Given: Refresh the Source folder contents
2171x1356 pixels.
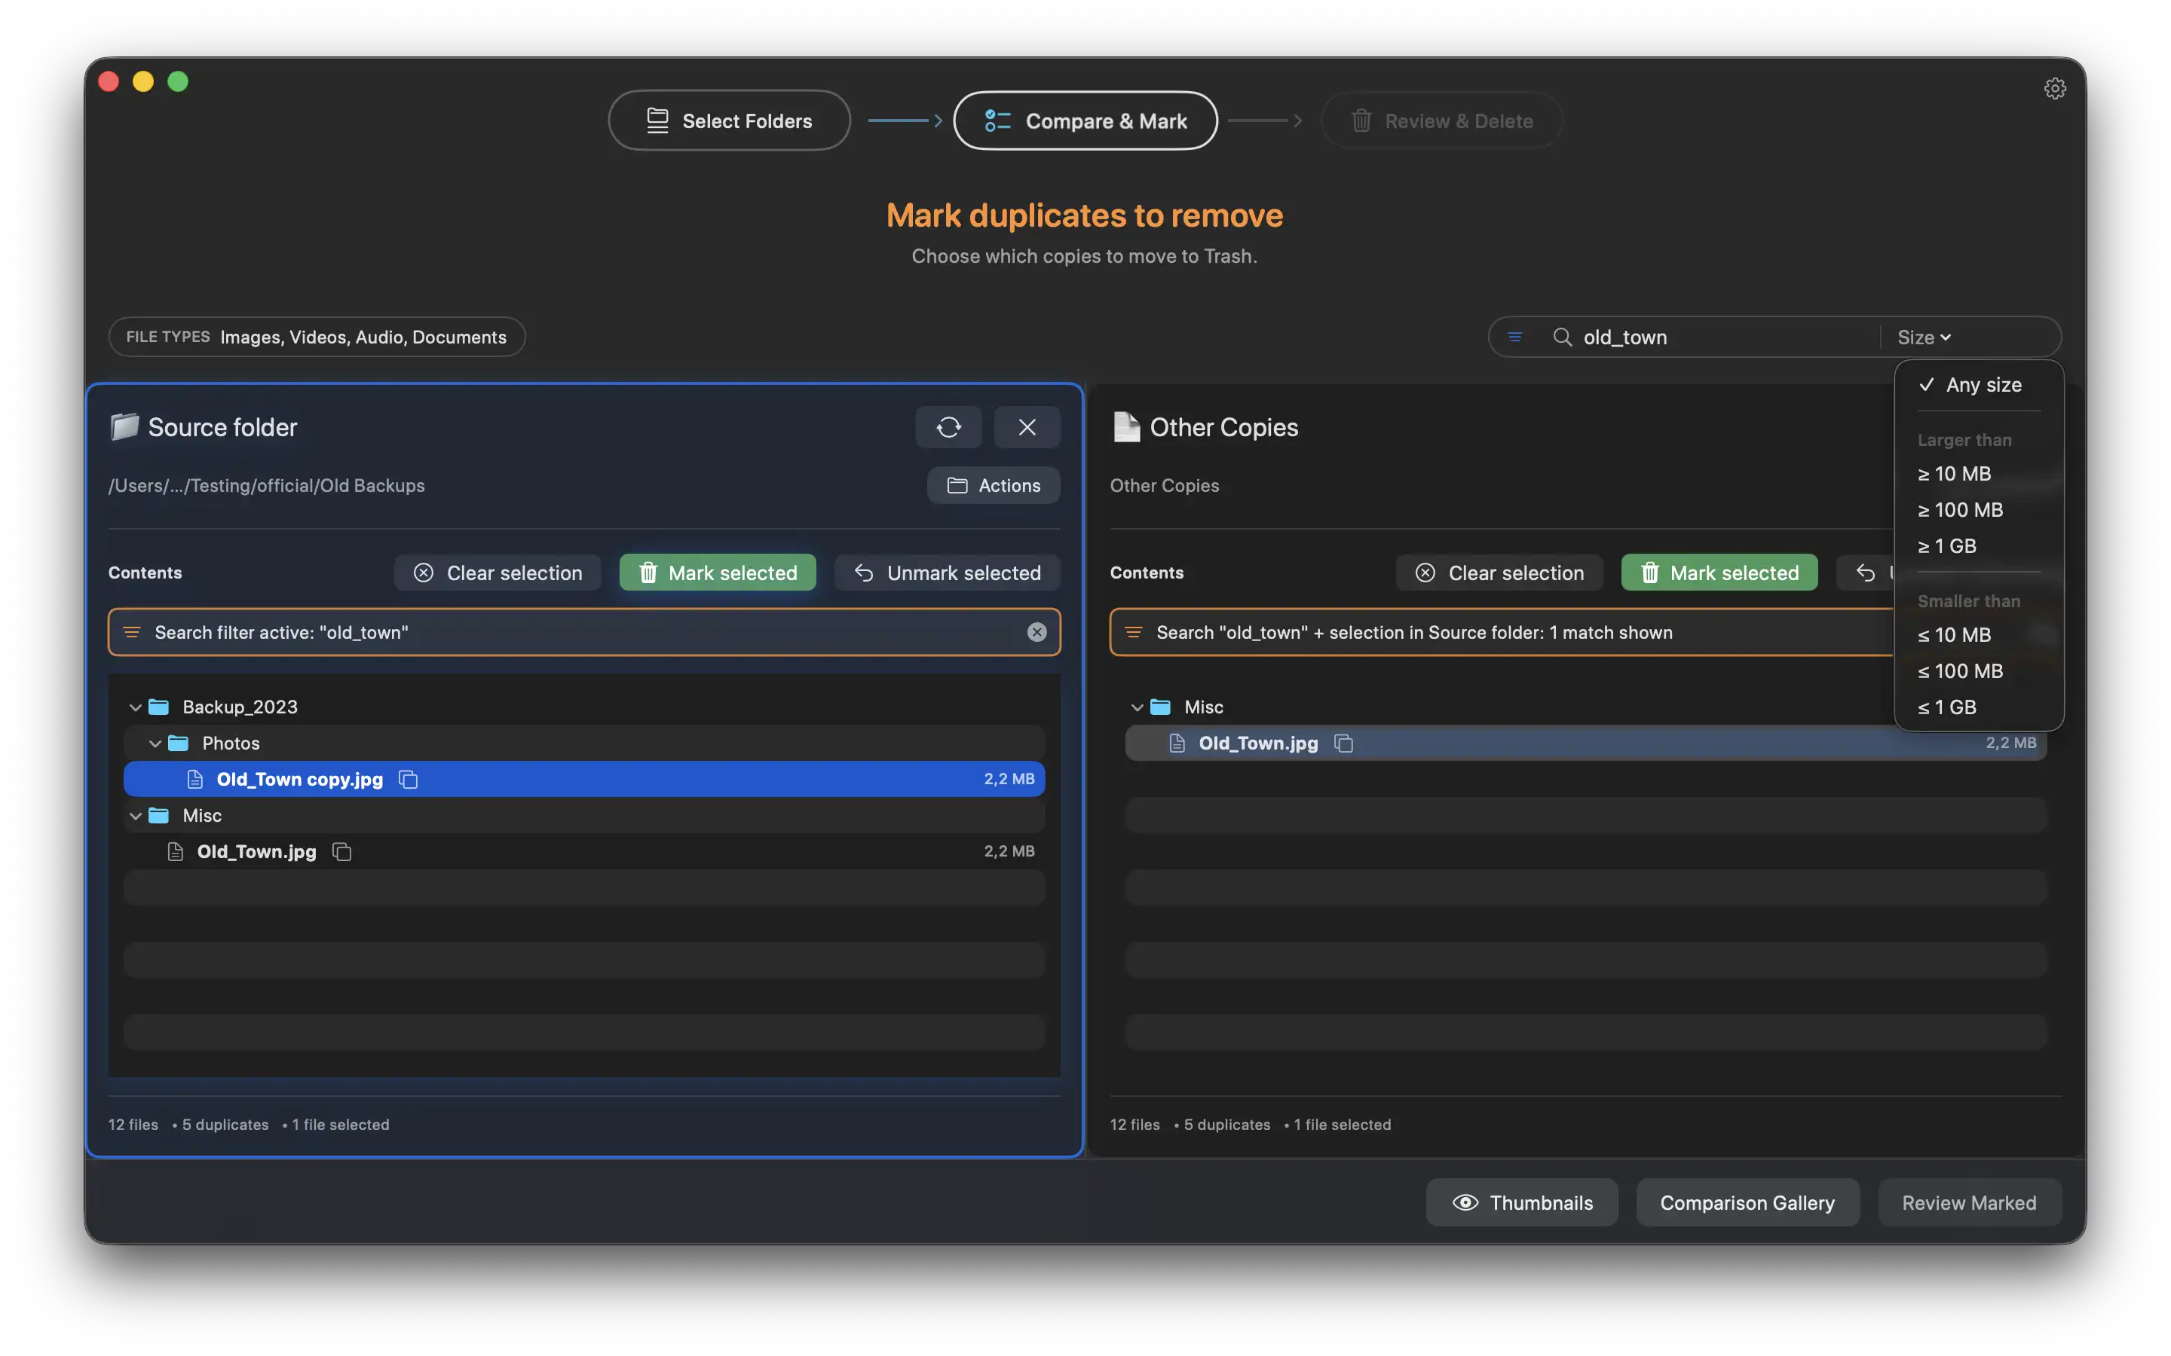Looking at the screenshot, I should tap(948, 428).
